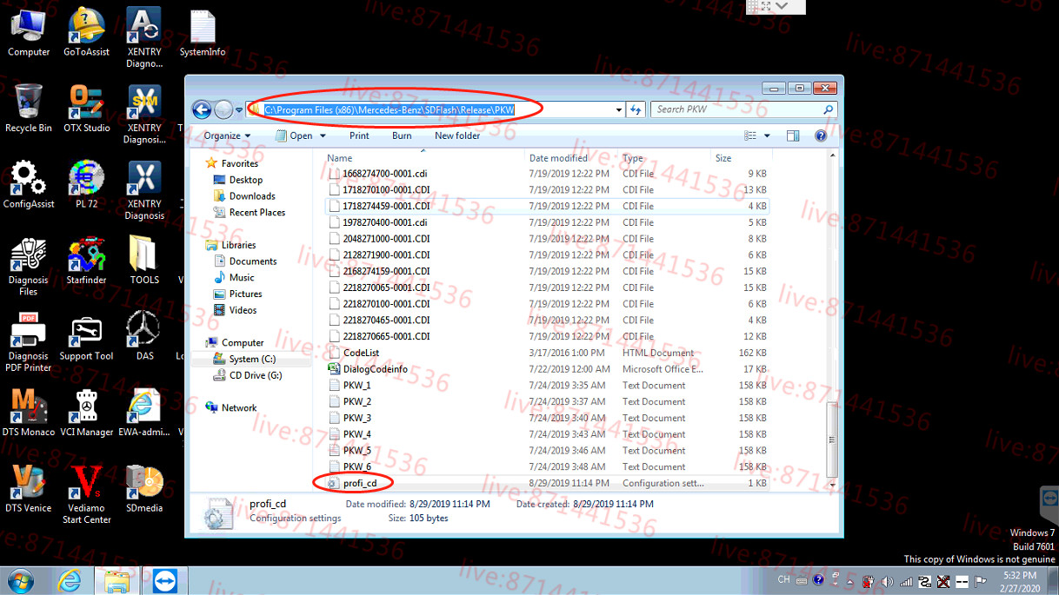Open EWA-admin desktop shortcut
1059x595 pixels.
coord(144,412)
